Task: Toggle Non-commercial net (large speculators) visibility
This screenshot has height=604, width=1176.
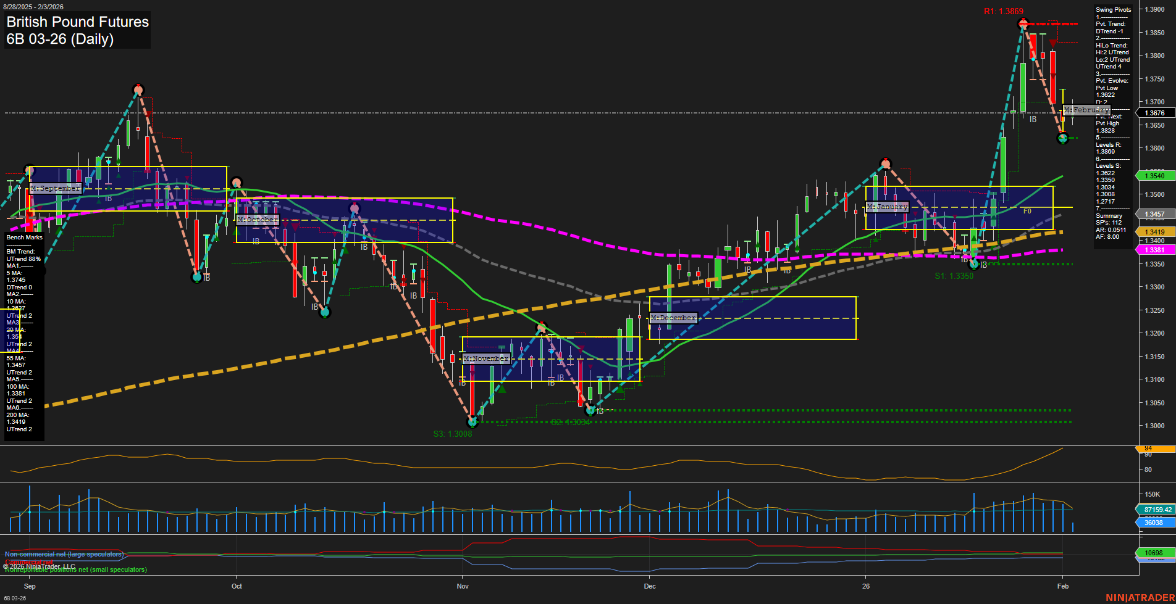Action: (64, 554)
